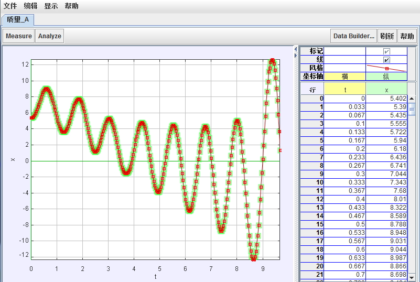The image size is (420, 282).
Task: Select table cell t value 0.167
Action: pos(345,140)
